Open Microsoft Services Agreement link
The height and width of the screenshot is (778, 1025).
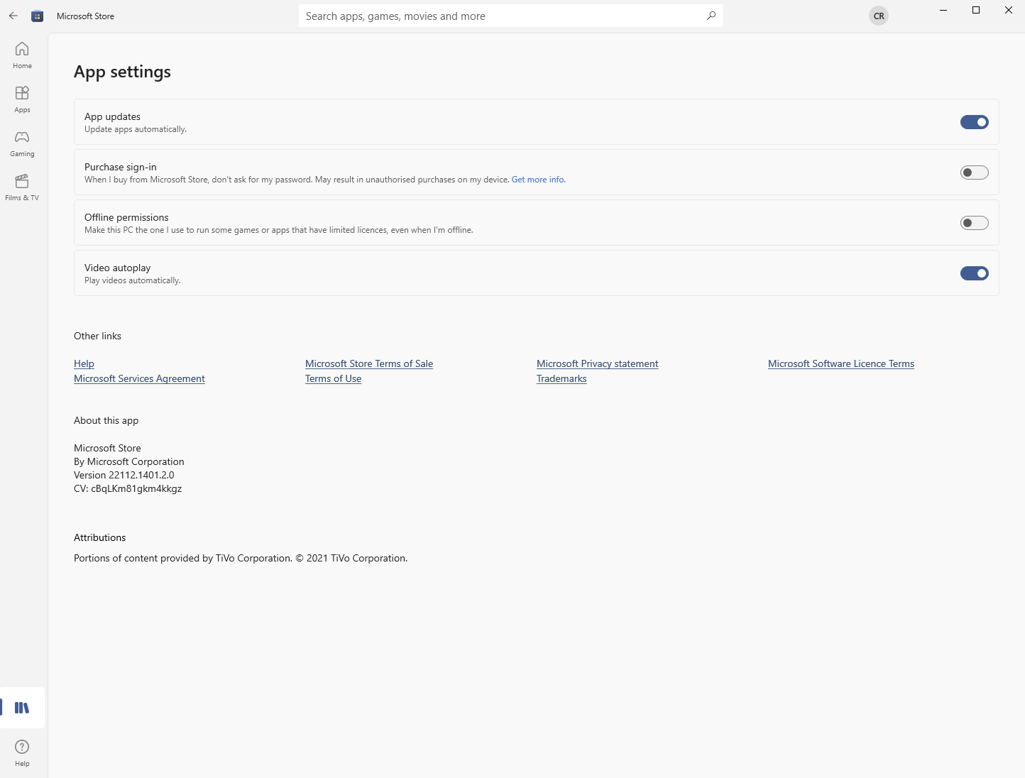pos(139,378)
